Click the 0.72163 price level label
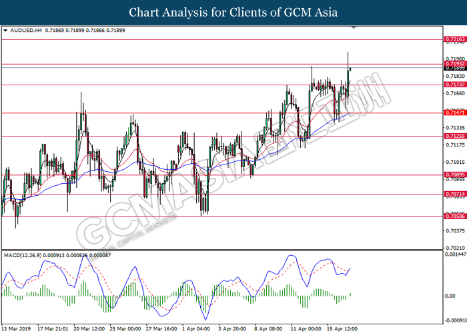467x333 pixels. [456, 39]
